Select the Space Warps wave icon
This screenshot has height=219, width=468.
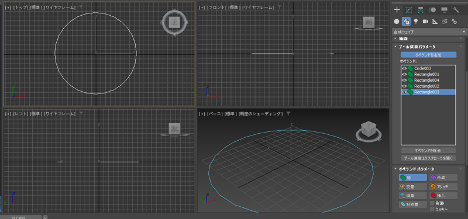coord(445,21)
